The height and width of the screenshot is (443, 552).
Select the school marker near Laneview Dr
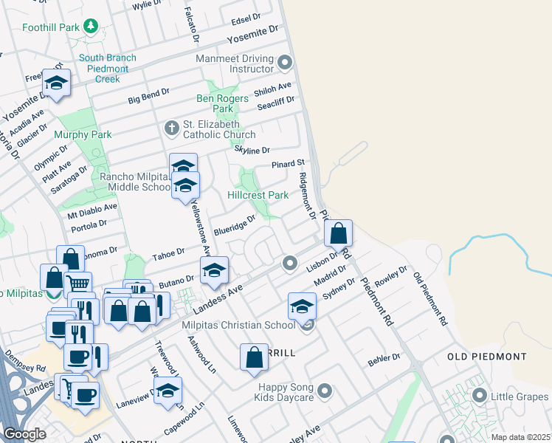coord(168,393)
